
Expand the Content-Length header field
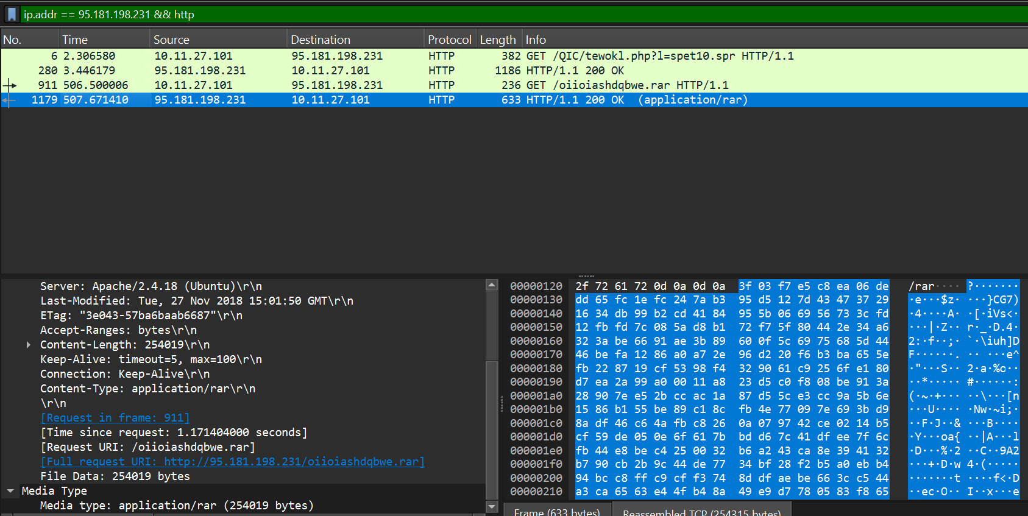28,345
